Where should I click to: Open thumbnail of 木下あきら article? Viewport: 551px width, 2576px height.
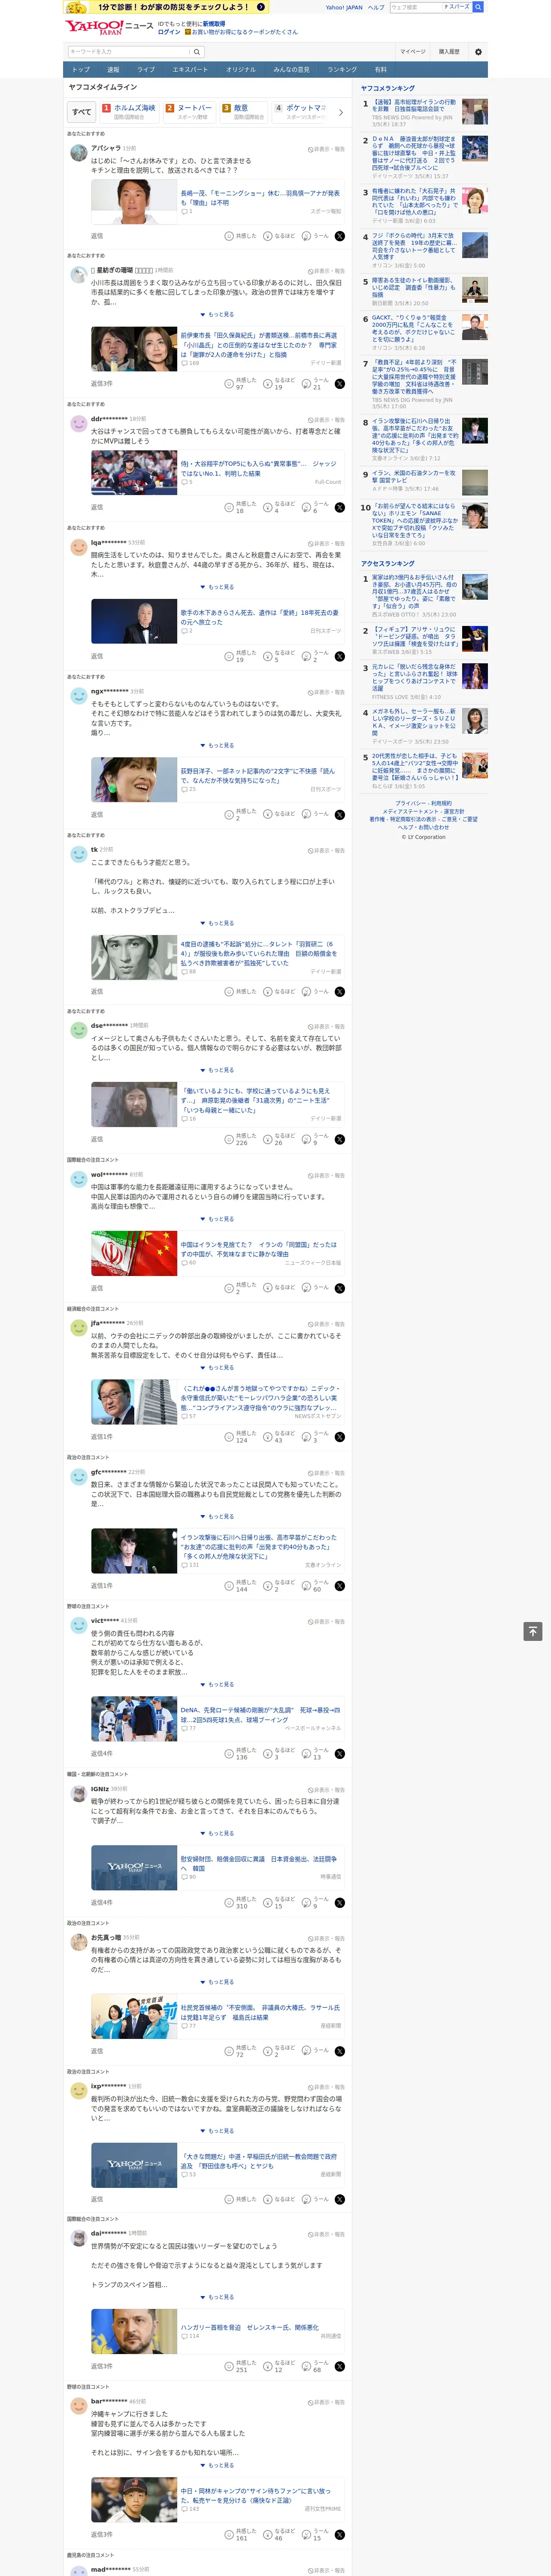coord(134,621)
